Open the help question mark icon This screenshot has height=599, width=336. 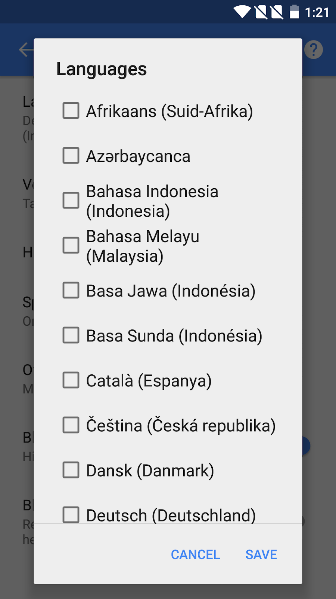313,50
